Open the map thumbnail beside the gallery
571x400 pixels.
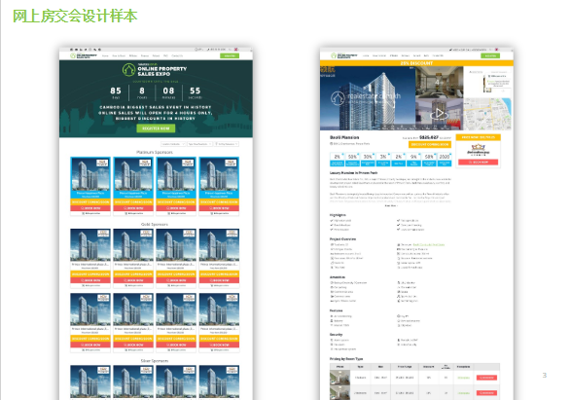pyautogui.click(x=487, y=114)
